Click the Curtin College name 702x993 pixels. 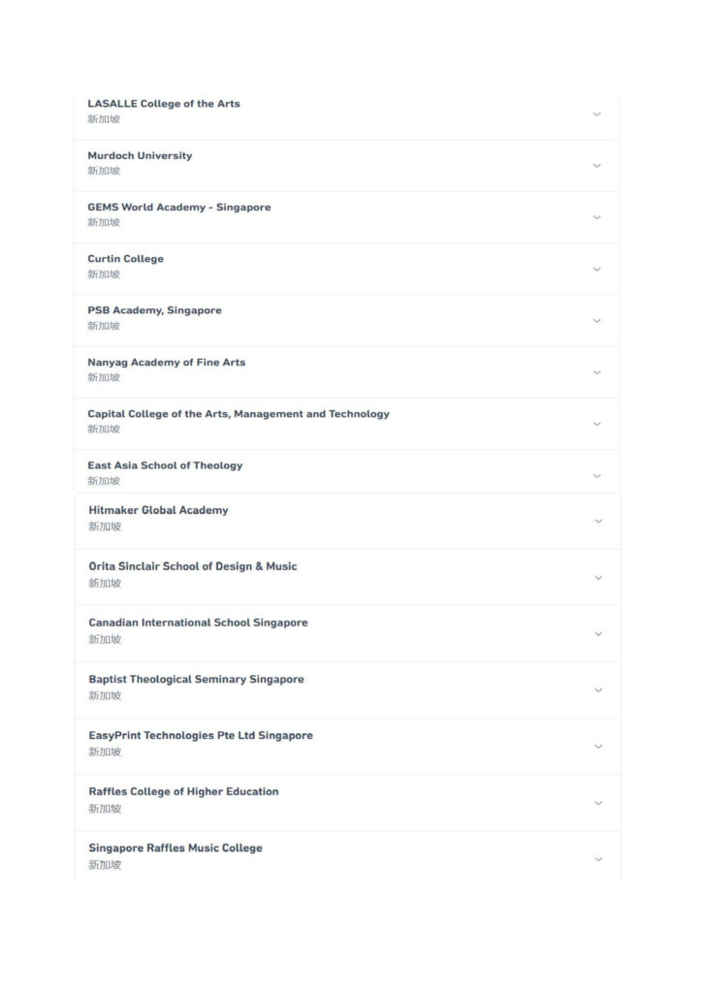point(125,259)
